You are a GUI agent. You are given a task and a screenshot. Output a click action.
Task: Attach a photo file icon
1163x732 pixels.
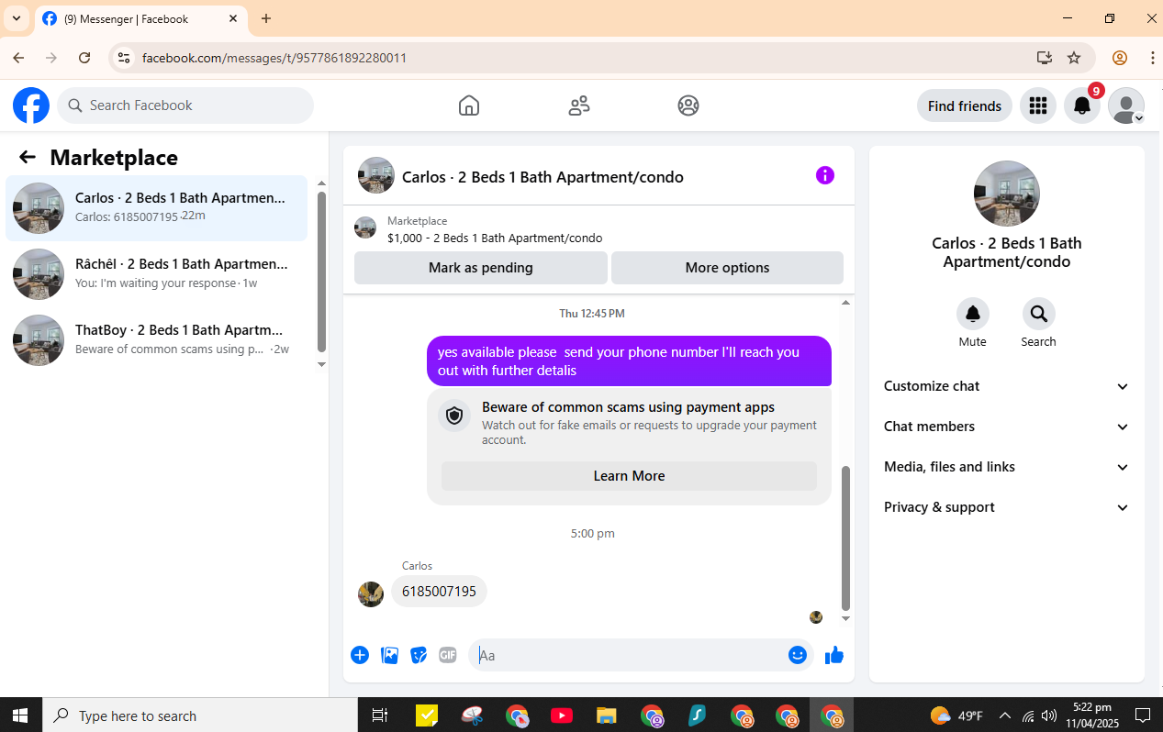click(x=389, y=655)
